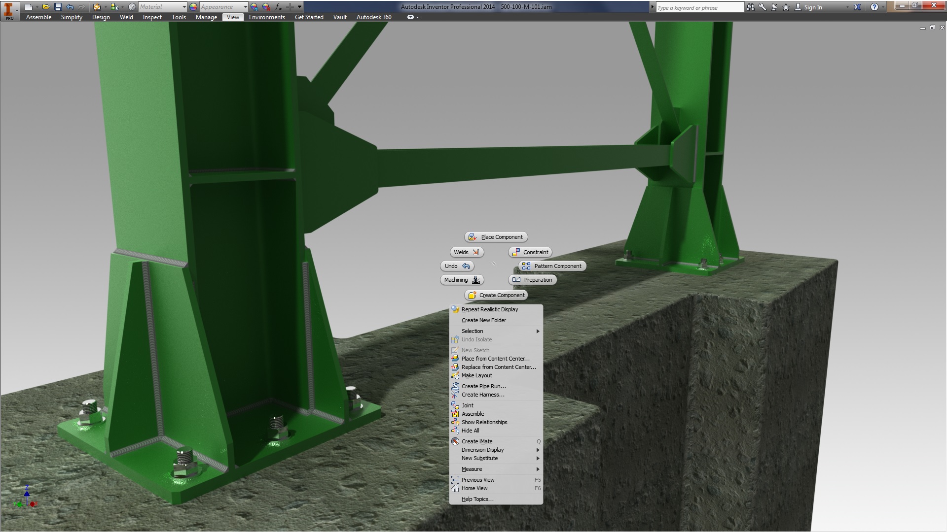Click the color wheel appearance icon
The image size is (947, 532).
193,7
